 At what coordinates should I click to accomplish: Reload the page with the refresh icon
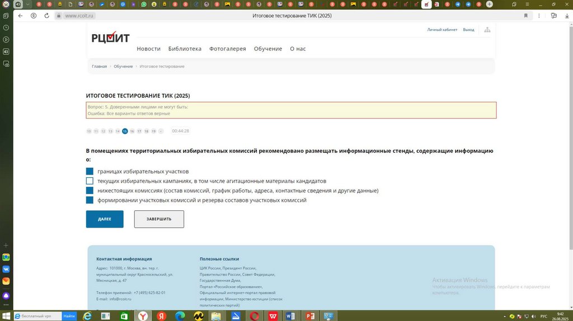coord(47,16)
